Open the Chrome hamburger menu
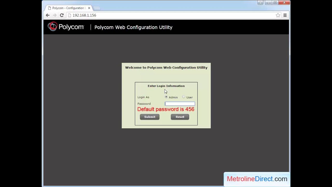332x187 pixels. (x=285, y=15)
